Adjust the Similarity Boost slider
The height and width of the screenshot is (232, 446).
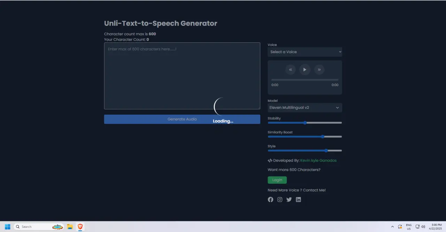[305, 136]
